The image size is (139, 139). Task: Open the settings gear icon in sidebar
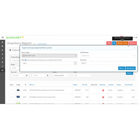(3, 62)
